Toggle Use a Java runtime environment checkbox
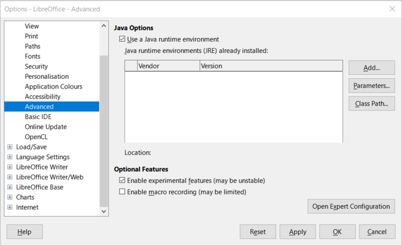The image size is (402, 245). 122,39
